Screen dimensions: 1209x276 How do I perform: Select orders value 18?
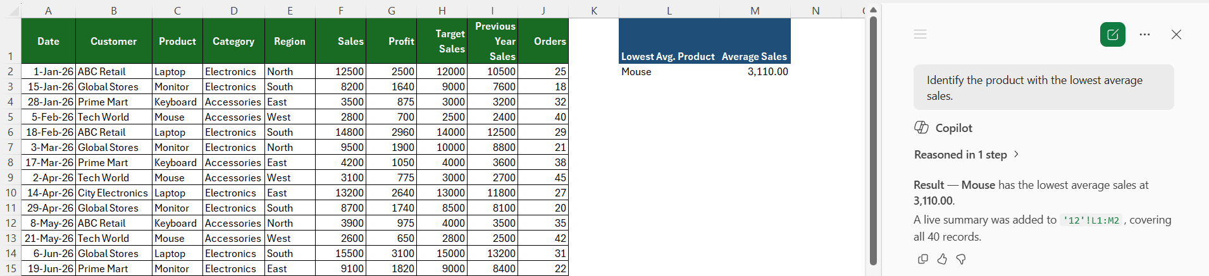543,87
